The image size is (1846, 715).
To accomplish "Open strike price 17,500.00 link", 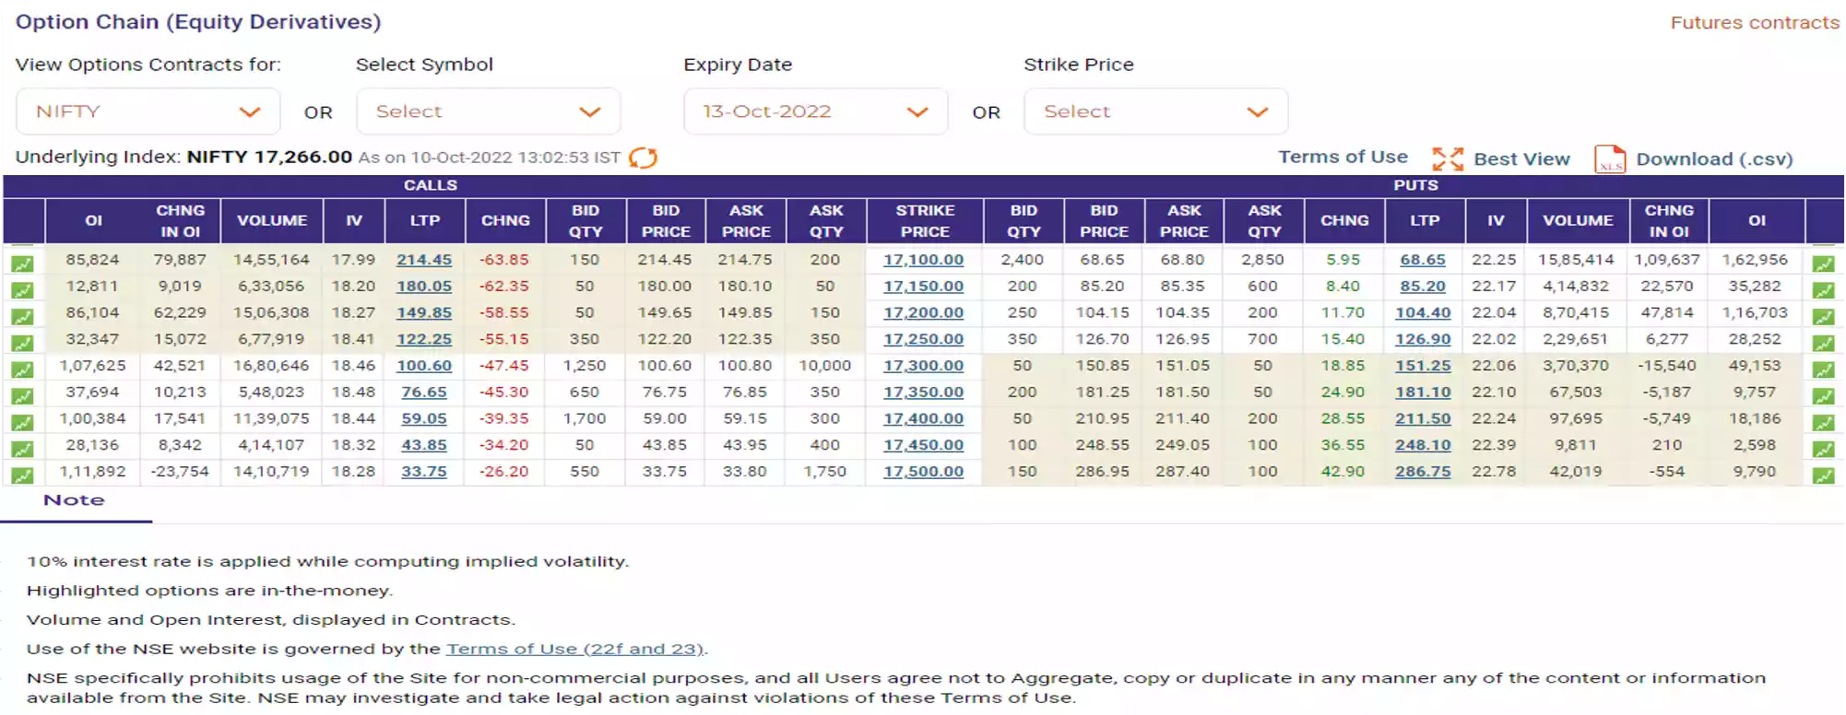I will pyautogui.click(x=923, y=472).
